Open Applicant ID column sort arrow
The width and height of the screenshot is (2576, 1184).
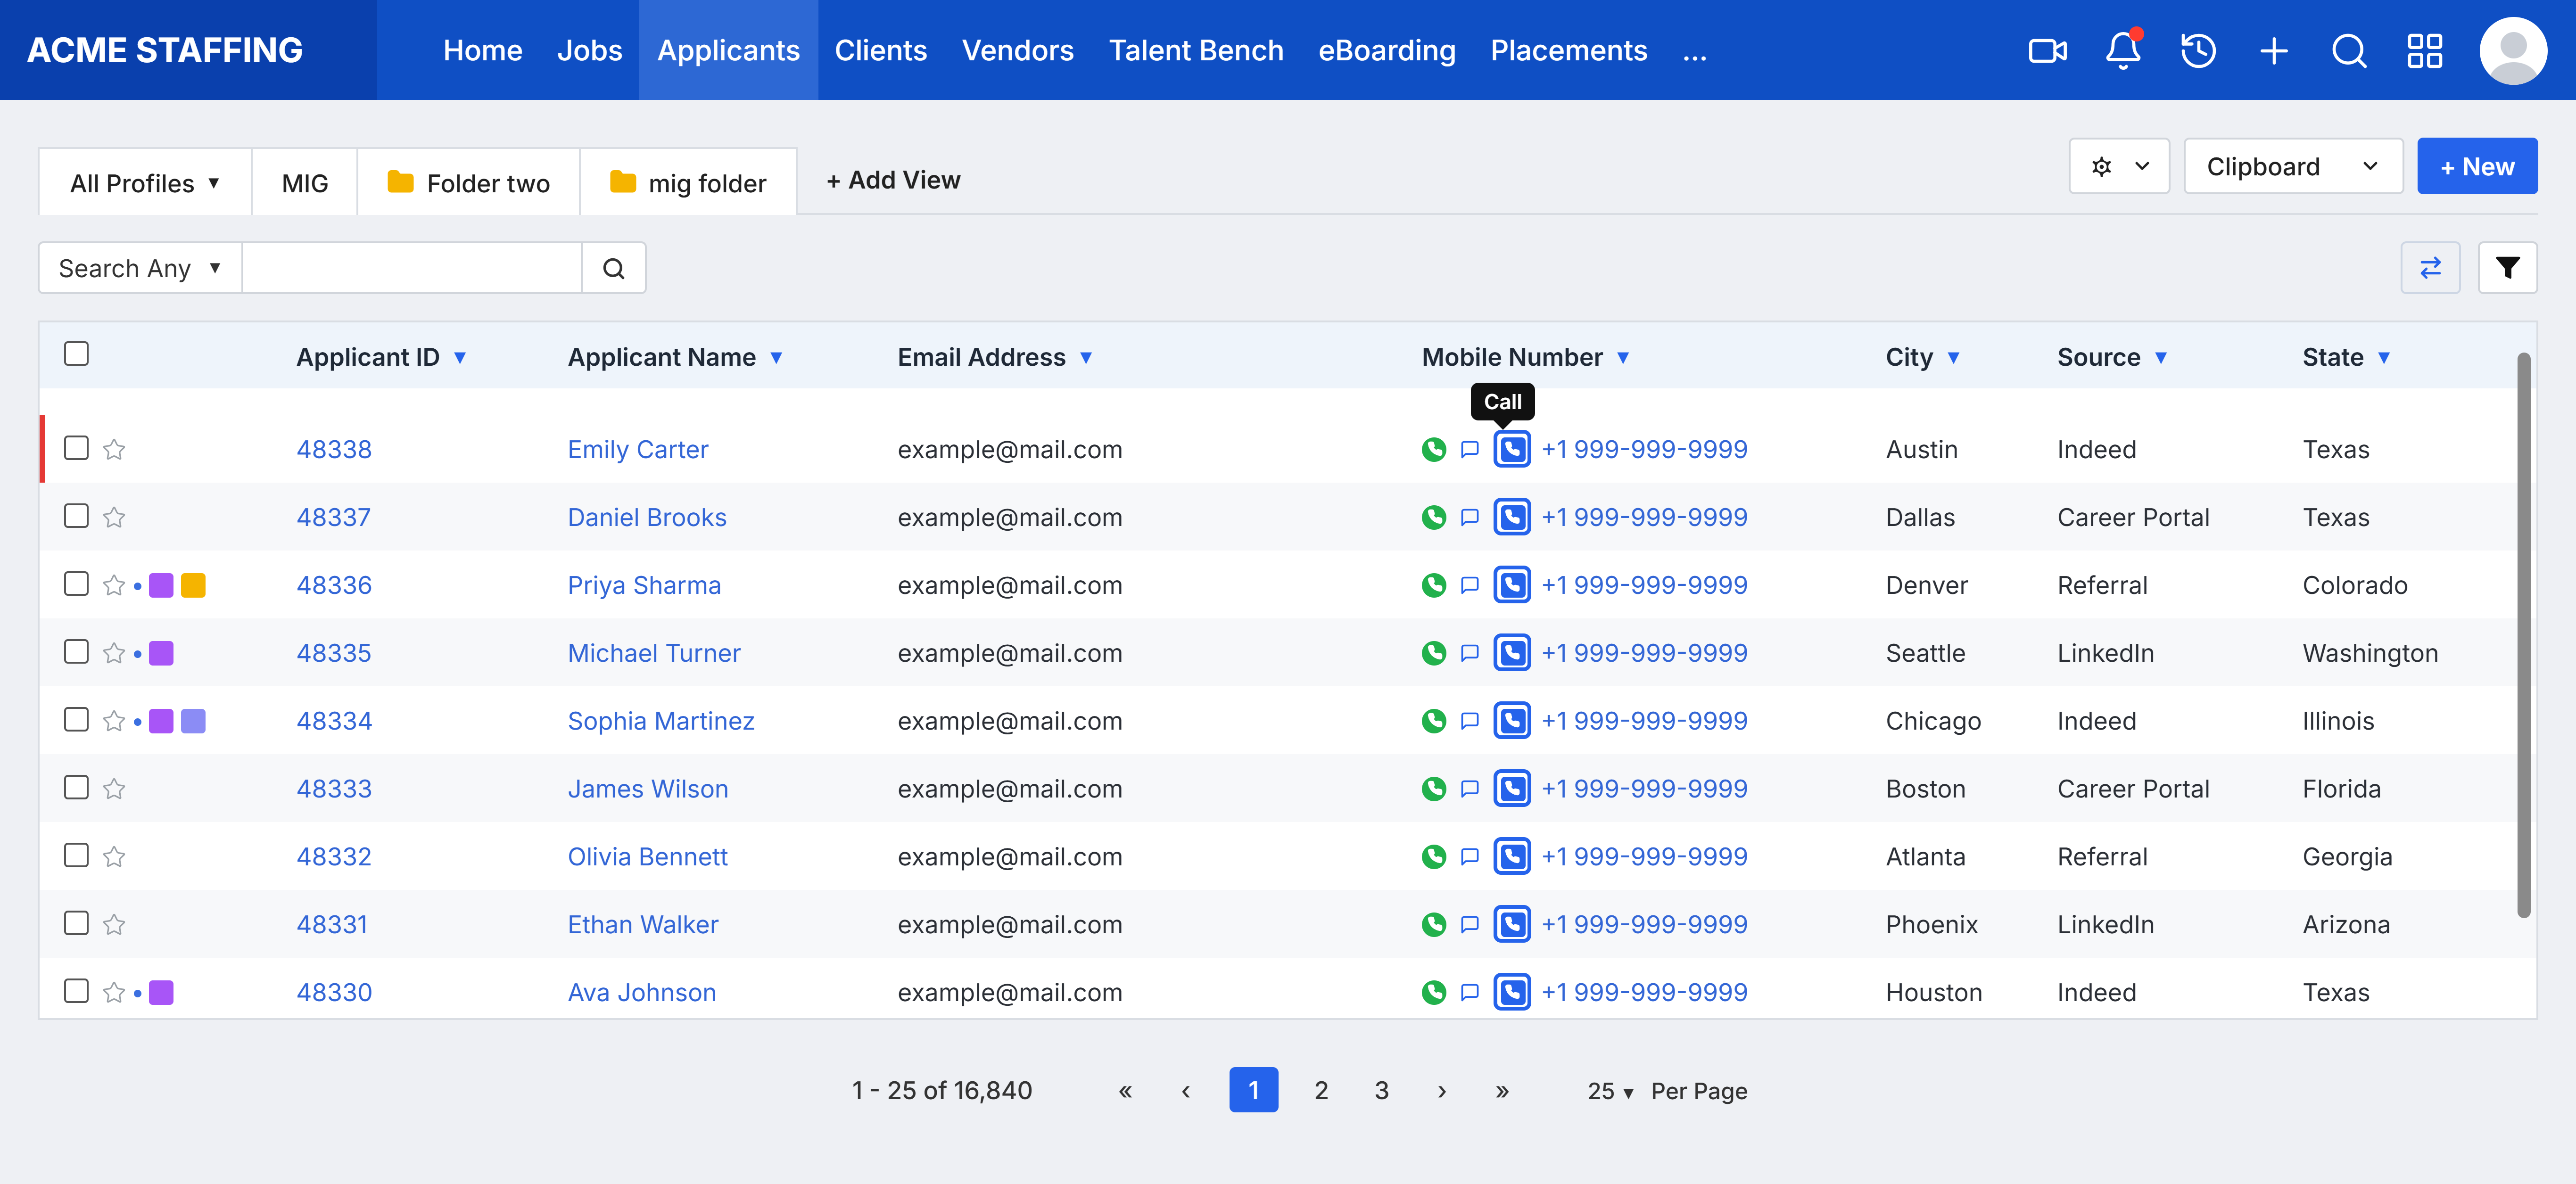[460, 358]
